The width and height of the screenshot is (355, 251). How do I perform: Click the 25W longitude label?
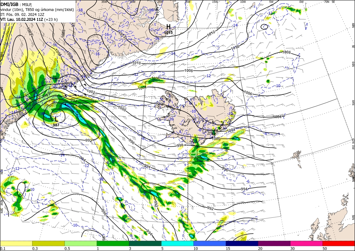tap(160, 2)
